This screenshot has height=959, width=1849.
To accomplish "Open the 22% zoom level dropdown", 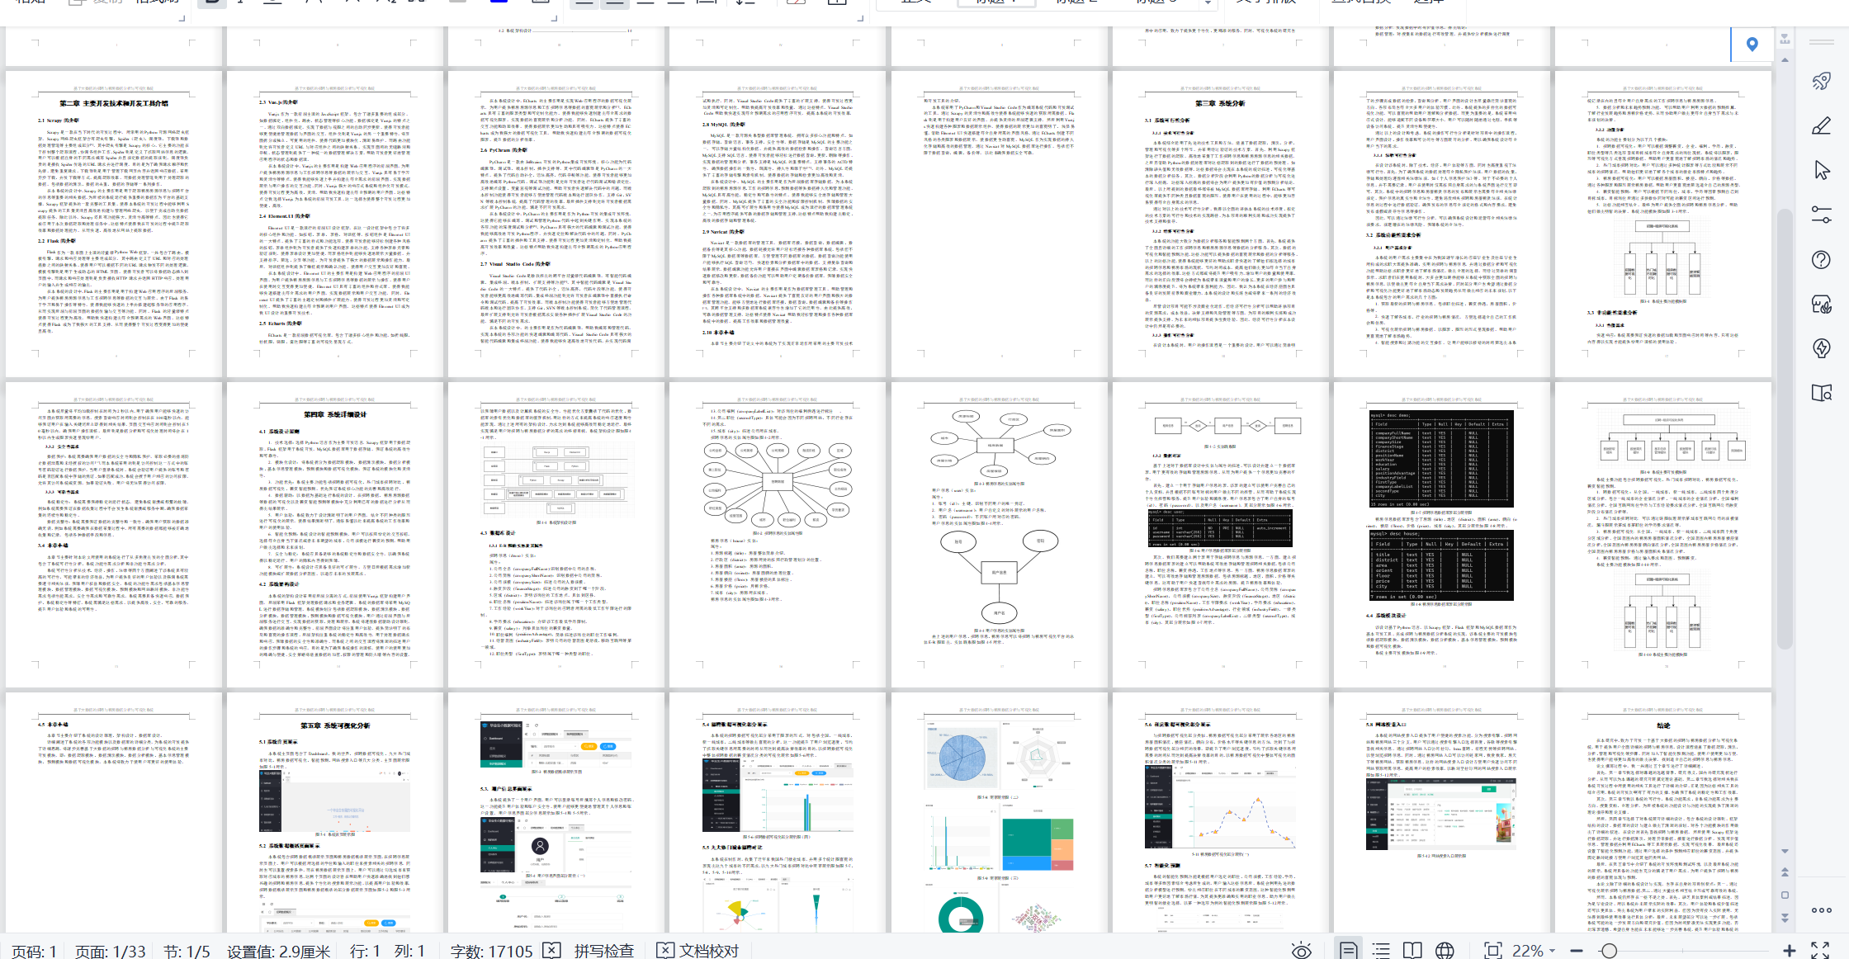I will (x=1534, y=950).
